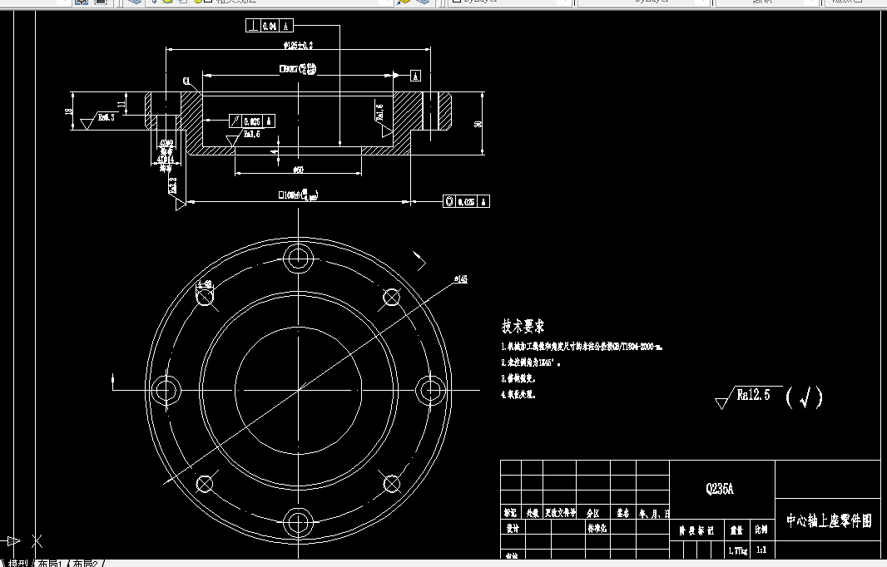Click the toolbar icon right of the layer dropdown
887x567 pixels.
point(404,3)
